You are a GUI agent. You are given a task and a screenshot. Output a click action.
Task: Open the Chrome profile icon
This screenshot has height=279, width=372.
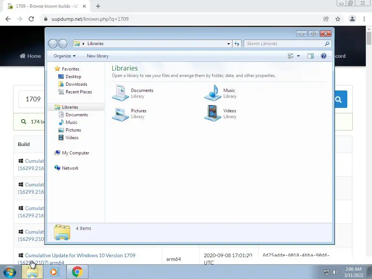(x=352, y=19)
